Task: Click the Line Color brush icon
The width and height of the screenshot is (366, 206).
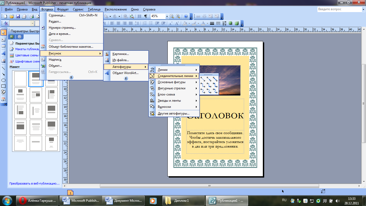Action: point(194,23)
